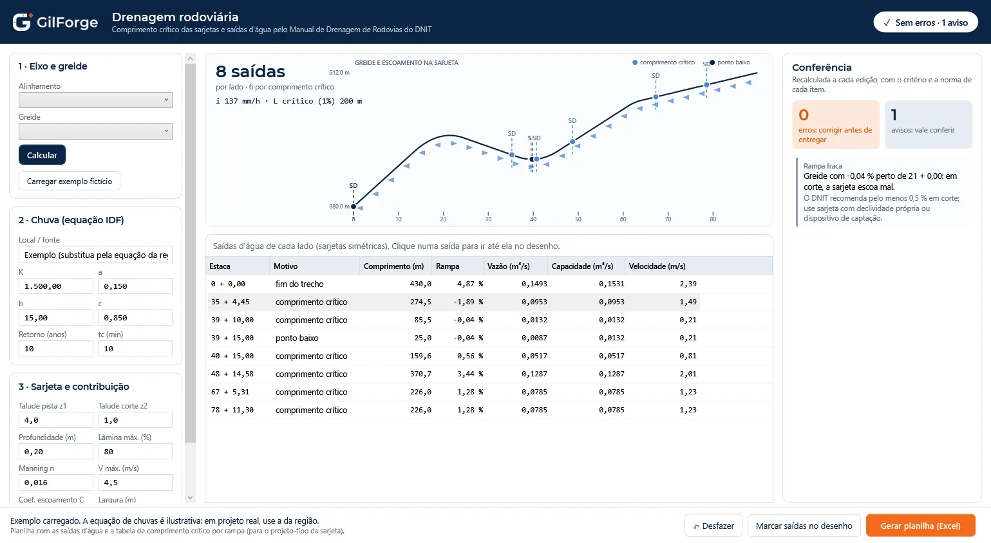Click the Calcular button
Viewport: 991px width, 543px height.
[x=42, y=155]
